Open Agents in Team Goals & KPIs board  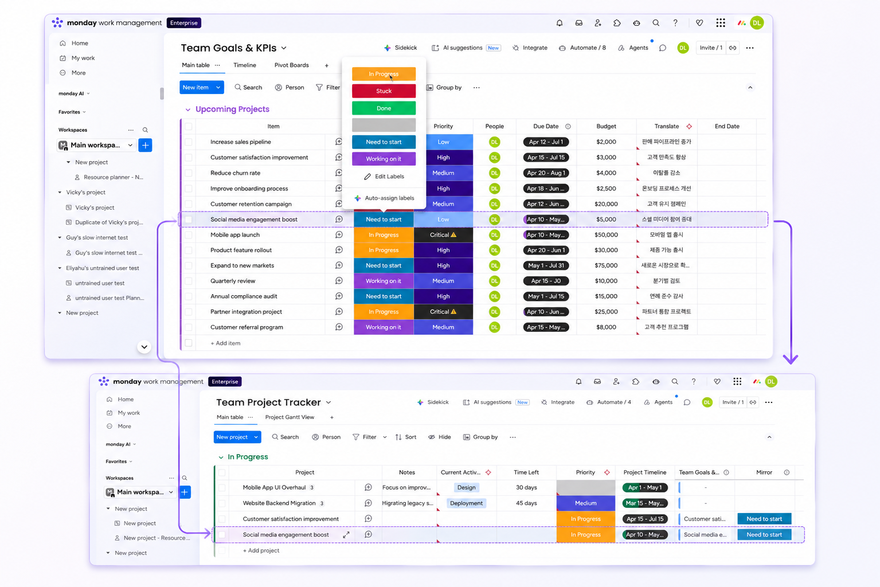(x=633, y=48)
